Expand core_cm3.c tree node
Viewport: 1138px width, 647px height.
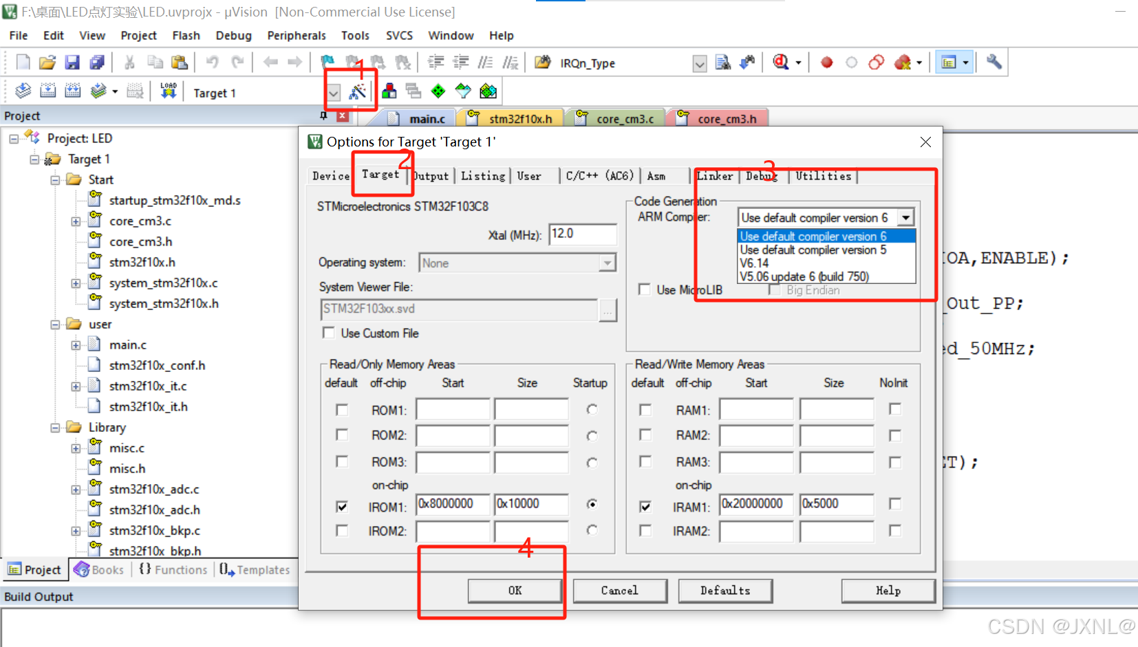click(x=76, y=221)
